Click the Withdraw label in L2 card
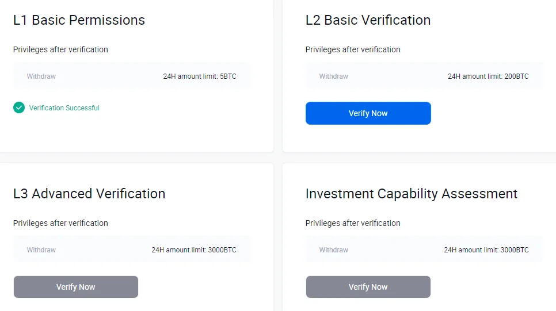Viewport: 556px width, 311px height. [334, 76]
